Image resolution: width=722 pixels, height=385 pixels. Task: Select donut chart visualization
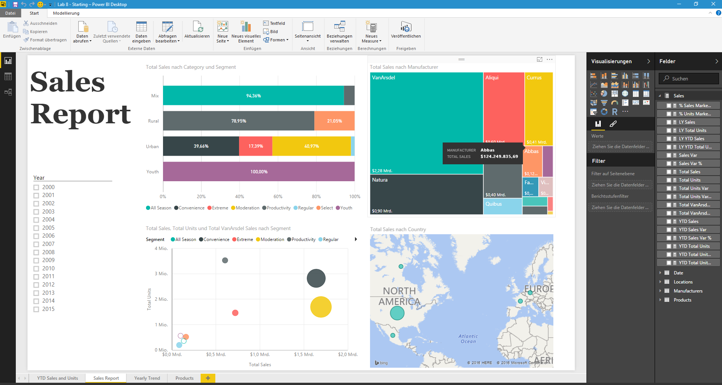pos(604,112)
